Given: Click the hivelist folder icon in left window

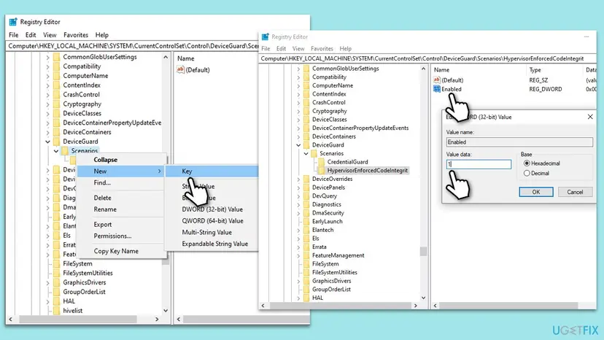Looking at the screenshot, I should (x=57, y=311).
